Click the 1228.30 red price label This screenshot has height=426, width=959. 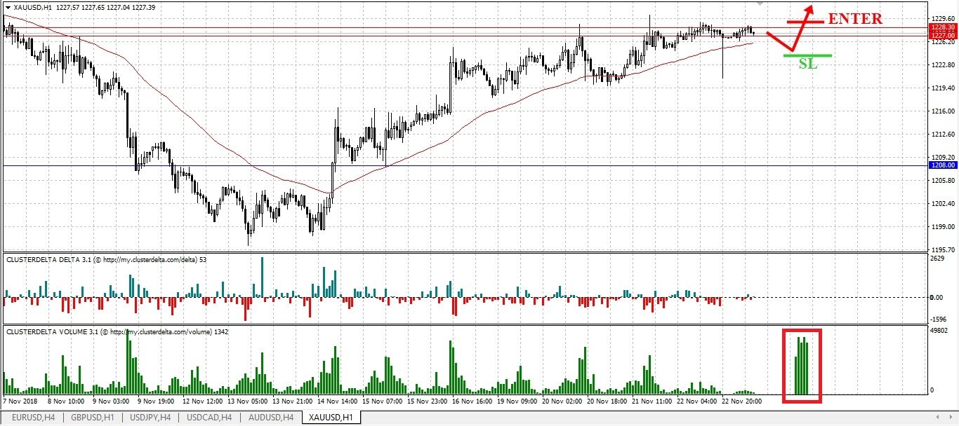tap(943, 27)
